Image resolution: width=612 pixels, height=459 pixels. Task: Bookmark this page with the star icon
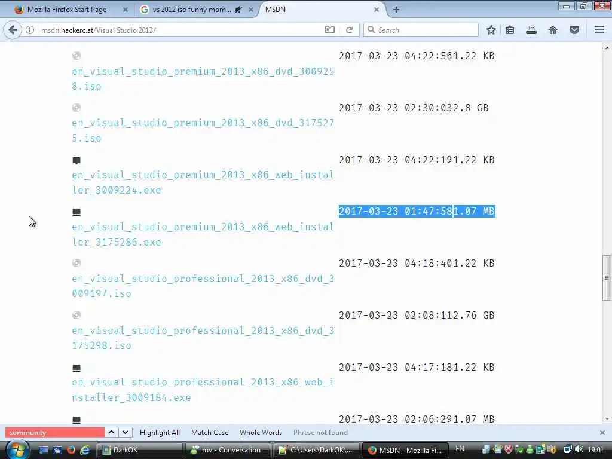(x=491, y=30)
